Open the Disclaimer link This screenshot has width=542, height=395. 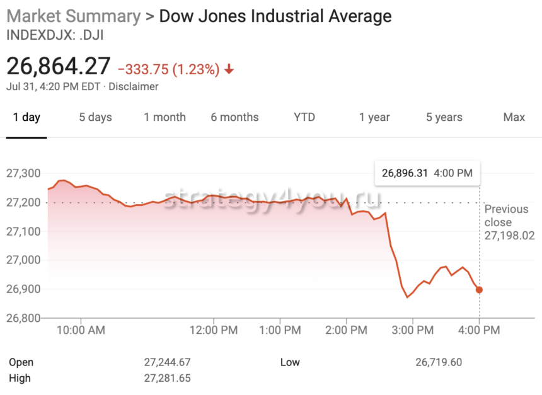pyautogui.click(x=134, y=87)
